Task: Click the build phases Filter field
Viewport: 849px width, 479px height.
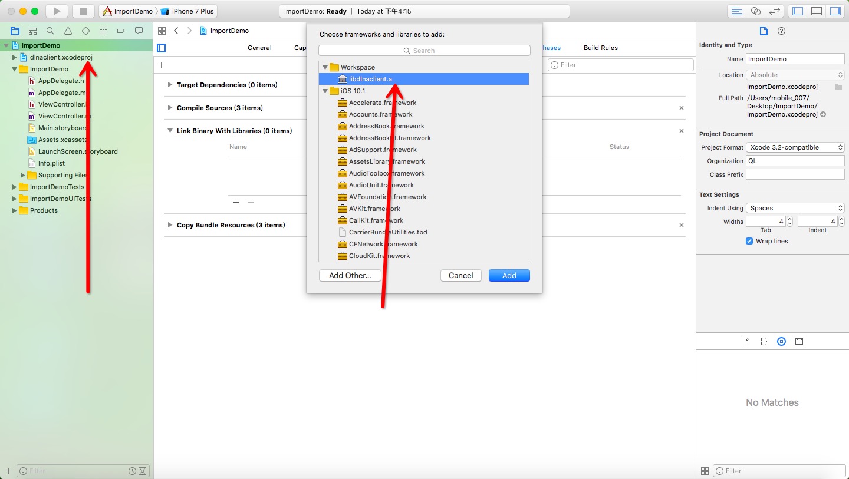Action: 621,65
